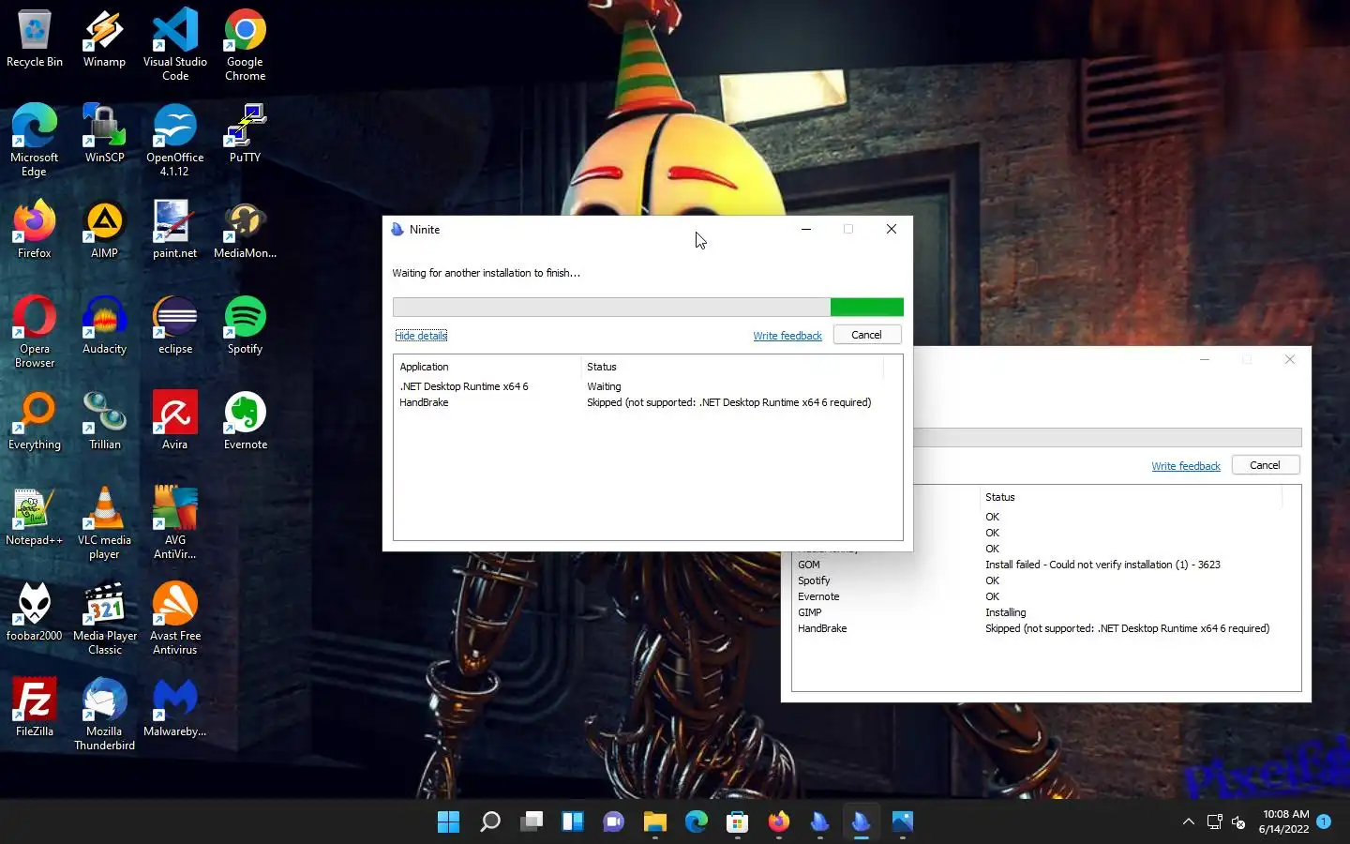Select Visual Studio Code desktop icon

[x=175, y=45]
